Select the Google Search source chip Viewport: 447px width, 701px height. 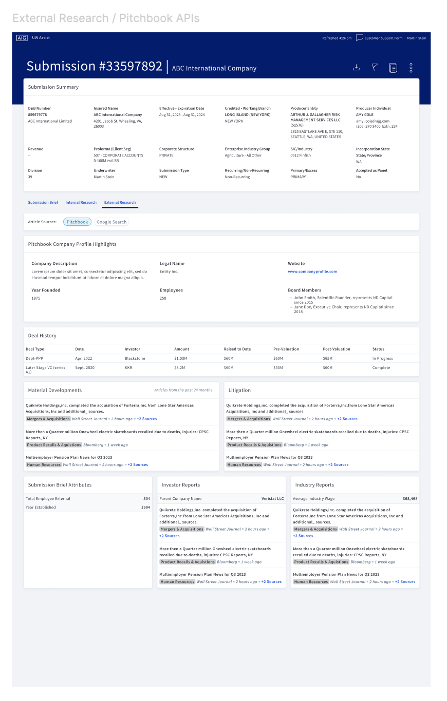(x=111, y=222)
